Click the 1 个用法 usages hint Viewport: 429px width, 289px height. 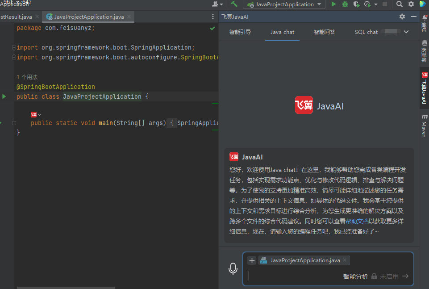coord(27,77)
